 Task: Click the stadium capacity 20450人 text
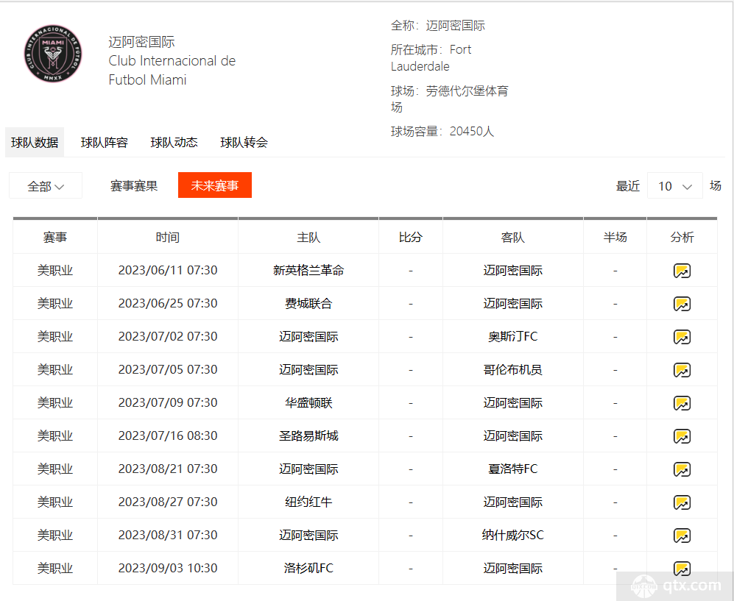pyautogui.click(x=471, y=131)
